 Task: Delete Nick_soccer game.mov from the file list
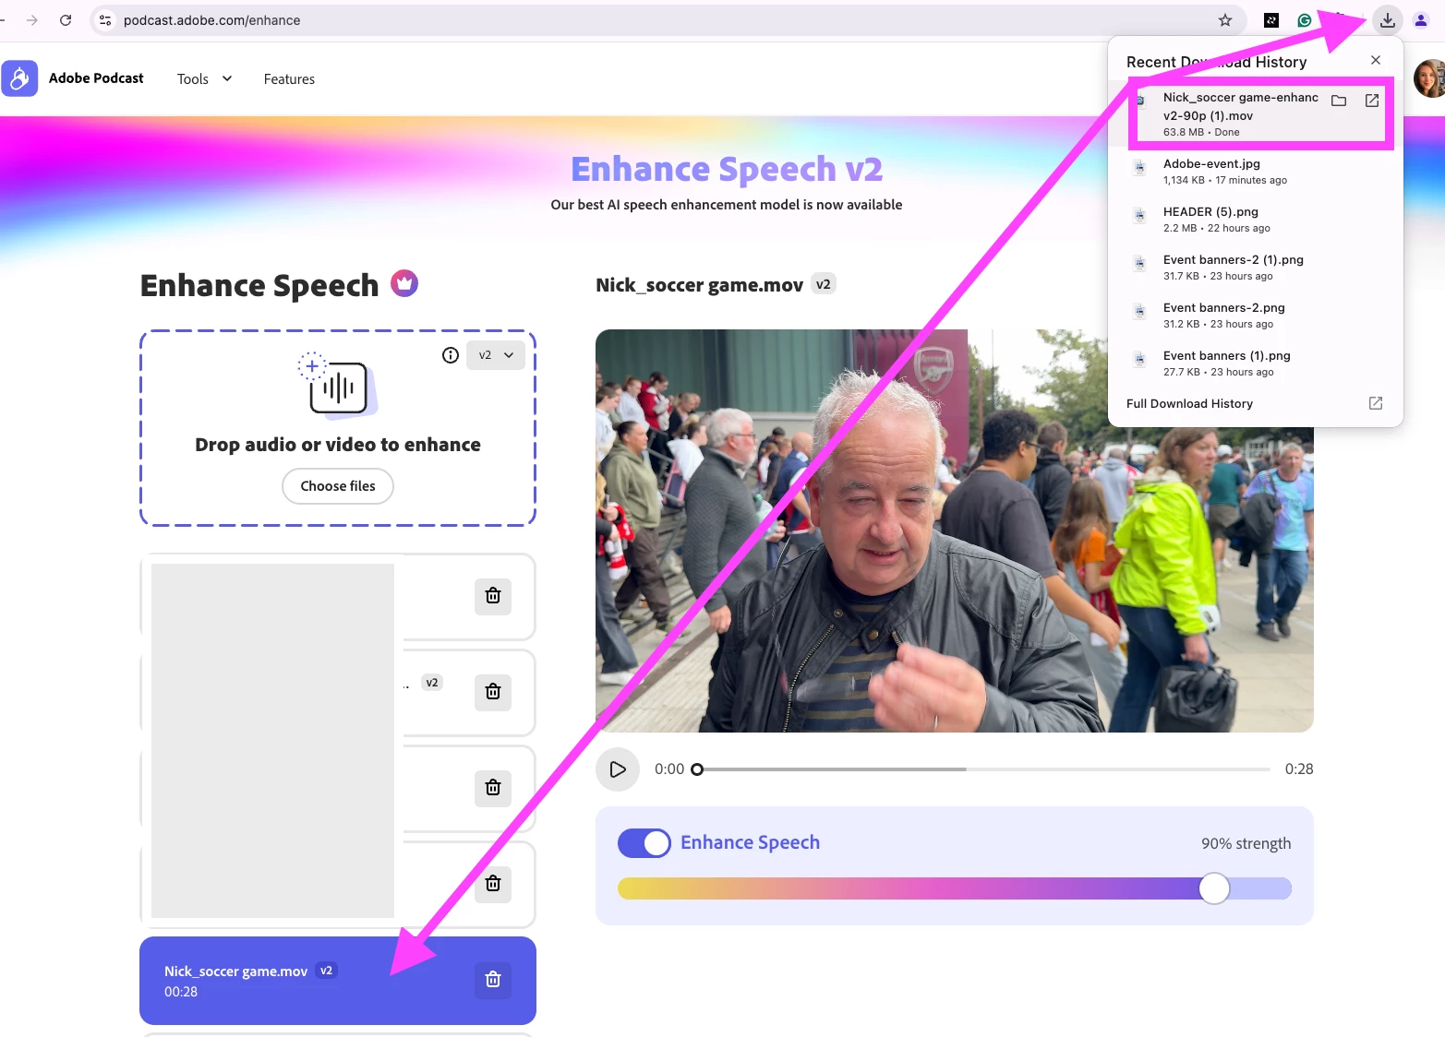pos(493,980)
